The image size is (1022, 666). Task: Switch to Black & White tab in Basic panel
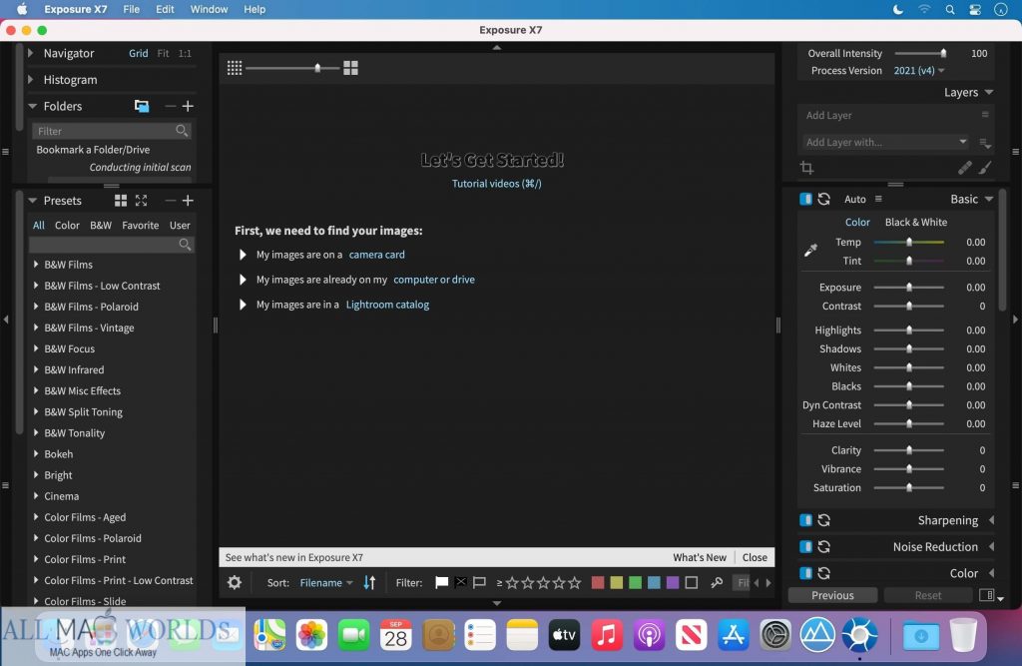coord(916,222)
